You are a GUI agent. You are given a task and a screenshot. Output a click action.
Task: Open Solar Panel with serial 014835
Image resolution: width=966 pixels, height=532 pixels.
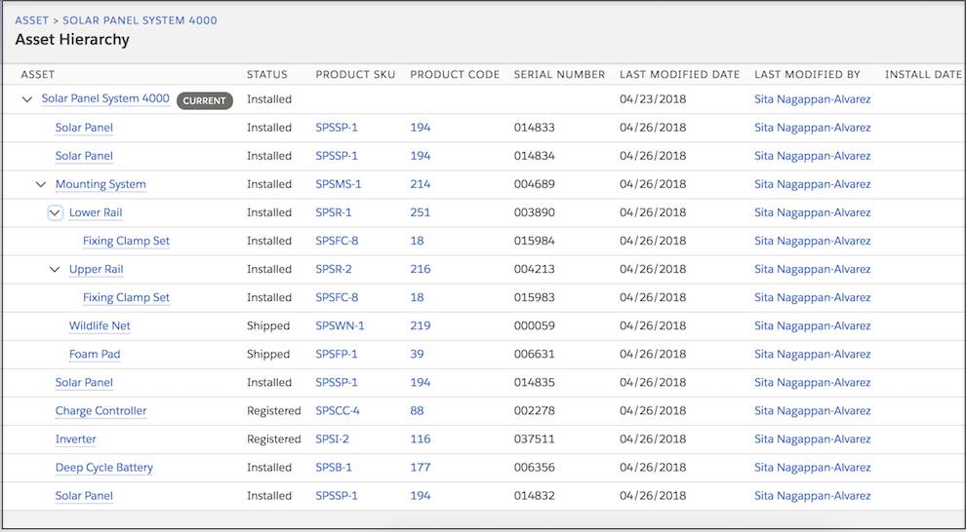84,382
